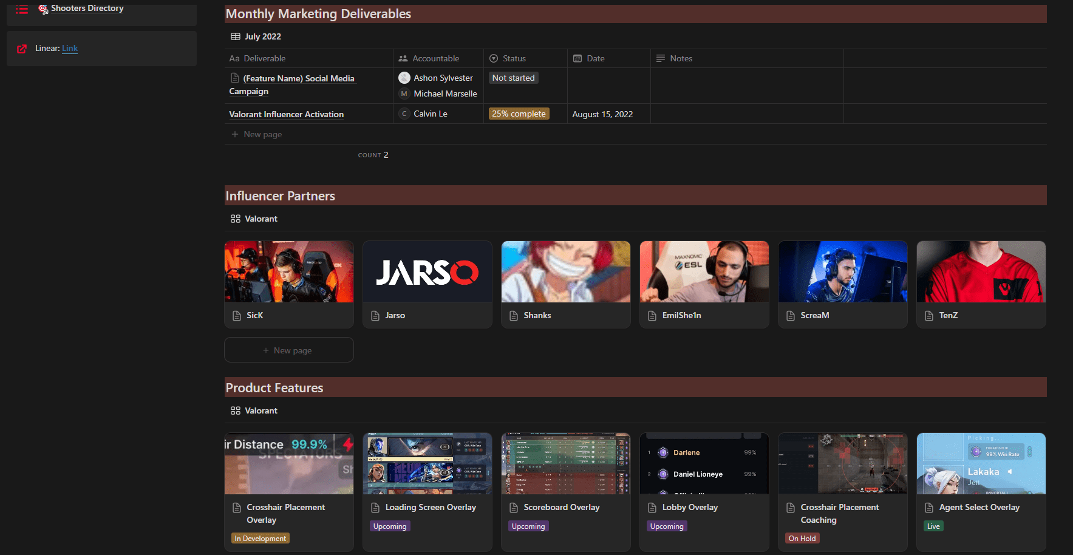Select the Valorant gallery tab under Influencer Partners
The image size is (1073, 555).
[x=254, y=219]
